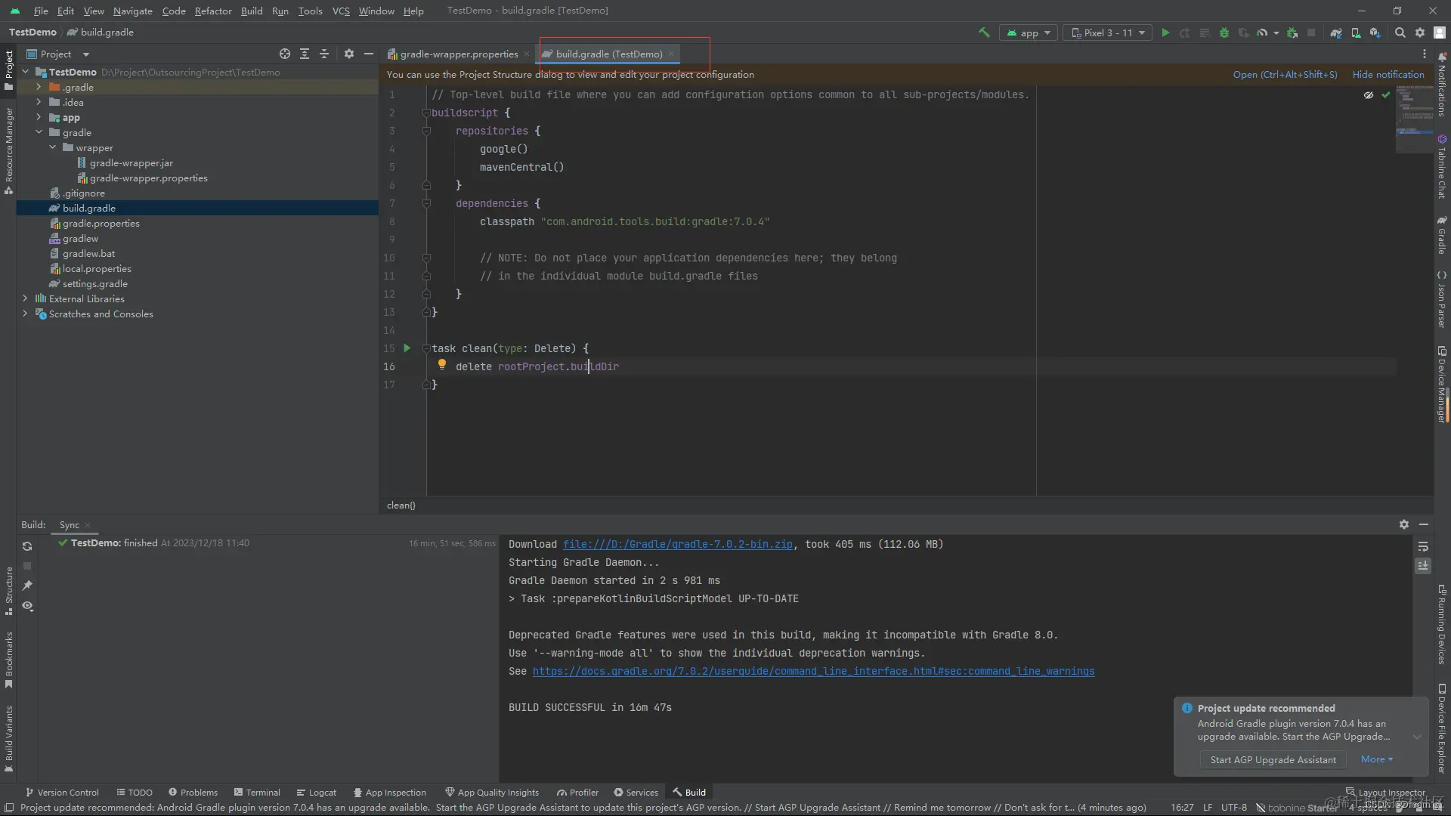Click the editor error stripe minimap
The width and height of the screenshot is (1451, 816).
(x=1414, y=119)
